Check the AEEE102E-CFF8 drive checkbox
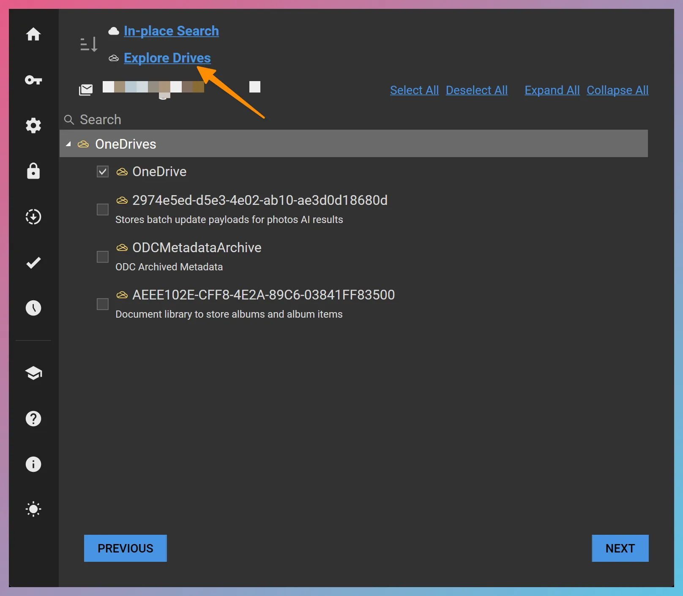The height and width of the screenshot is (596, 683). [103, 304]
